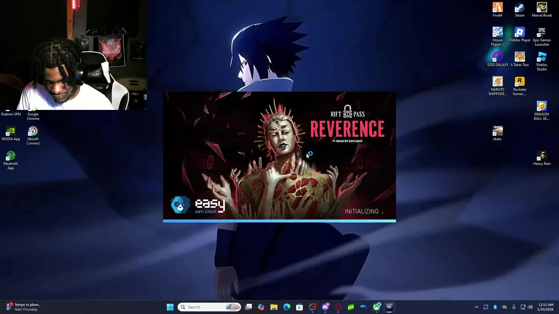Viewport: 559px width, 314px height.
Task: Switch to Opera GX in the taskbar
Action: coord(338,307)
